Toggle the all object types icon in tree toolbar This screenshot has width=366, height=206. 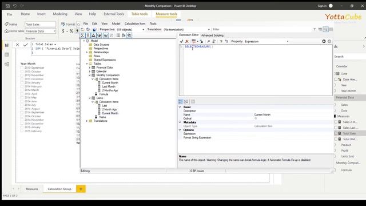coord(129,35)
